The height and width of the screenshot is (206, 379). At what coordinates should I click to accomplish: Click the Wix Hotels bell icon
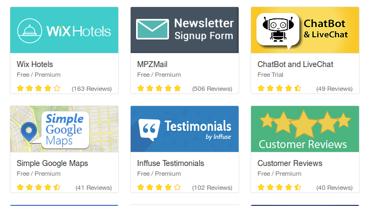pos(30,31)
